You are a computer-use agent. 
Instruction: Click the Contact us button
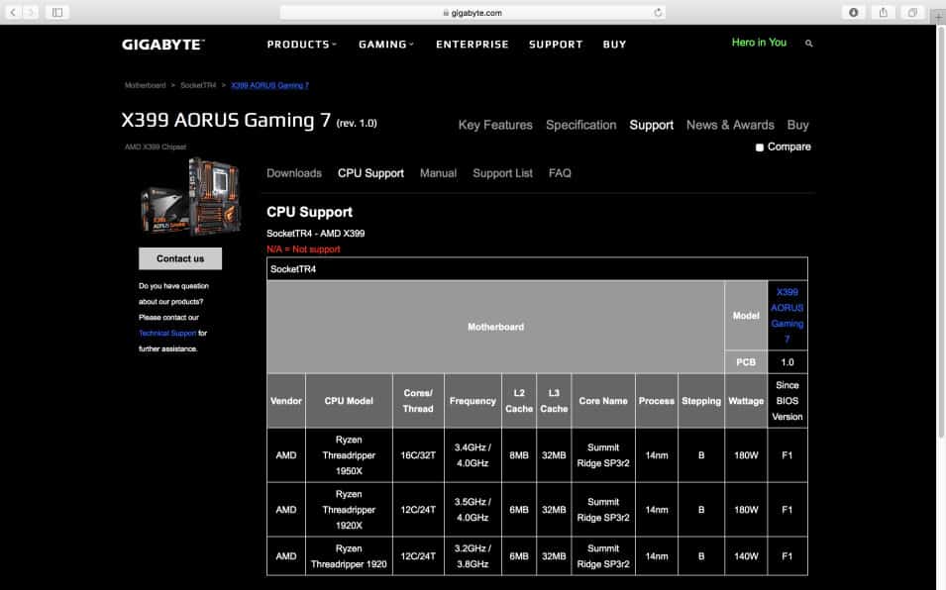180,258
